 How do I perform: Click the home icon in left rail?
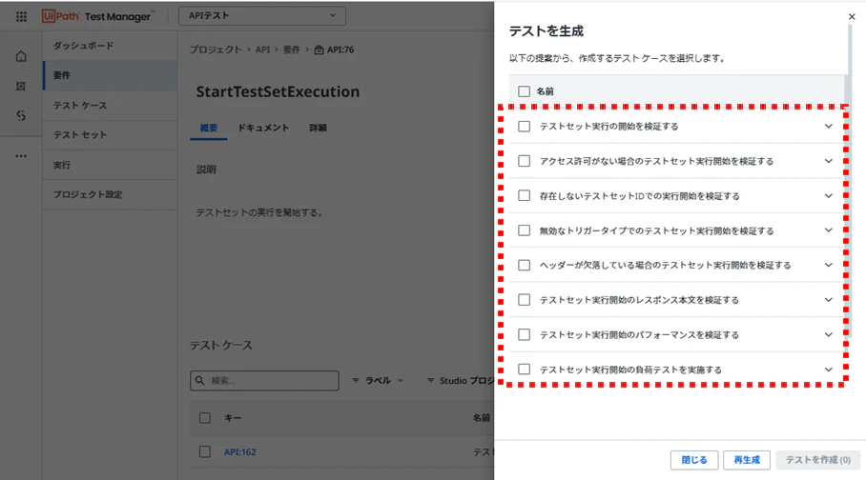[21, 56]
